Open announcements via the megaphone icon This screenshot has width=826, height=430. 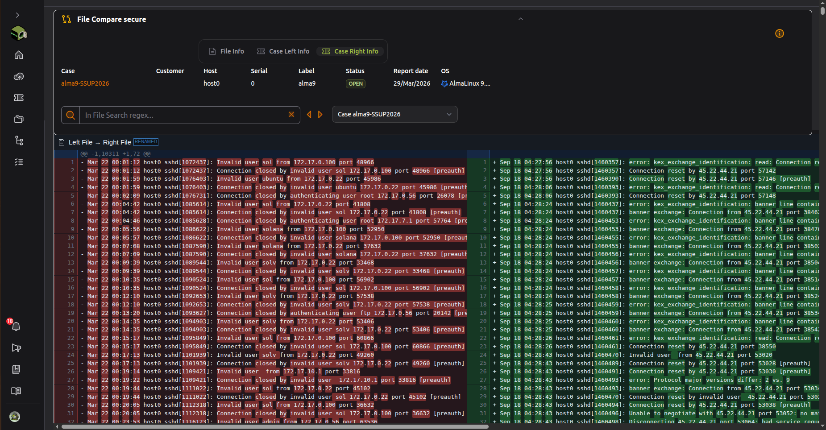[16, 348]
